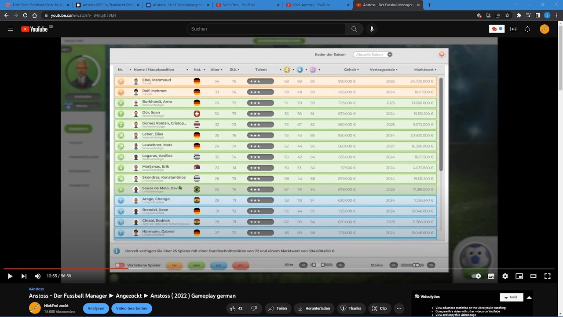This screenshot has height=317, width=563.
Task: Click the Thanks button
Action: 351,308
